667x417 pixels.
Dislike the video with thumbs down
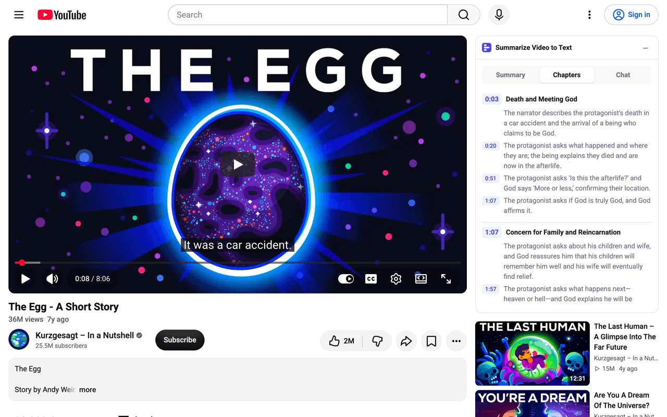click(x=377, y=341)
